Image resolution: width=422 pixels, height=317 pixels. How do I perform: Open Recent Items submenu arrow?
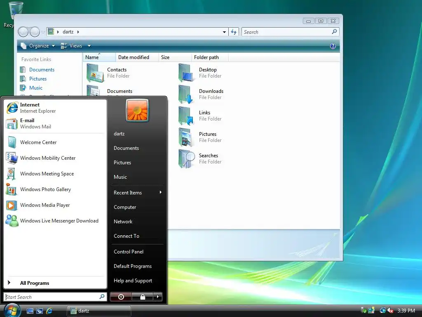click(x=160, y=192)
